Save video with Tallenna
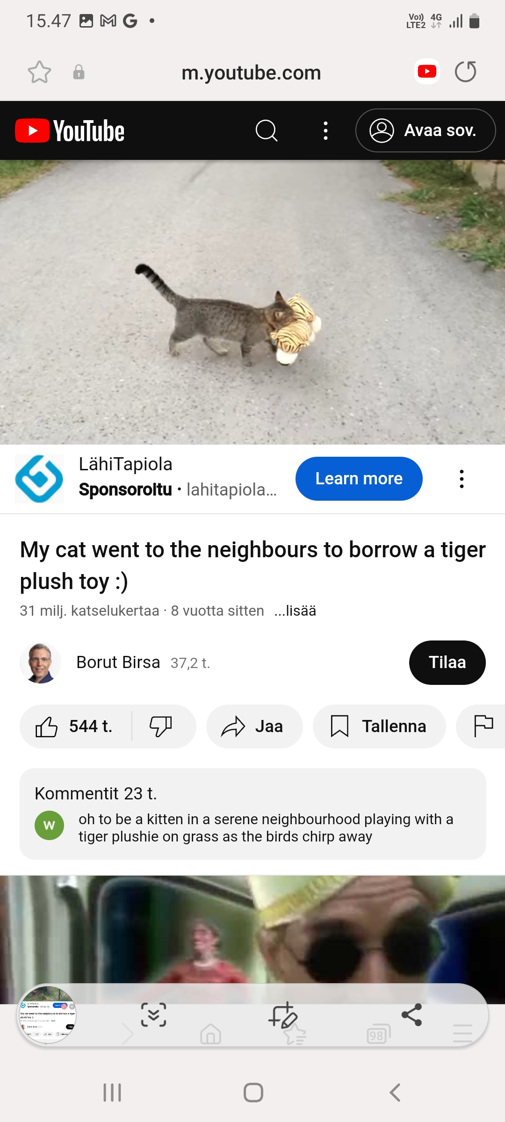The width and height of the screenshot is (505, 1122). pyautogui.click(x=379, y=726)
